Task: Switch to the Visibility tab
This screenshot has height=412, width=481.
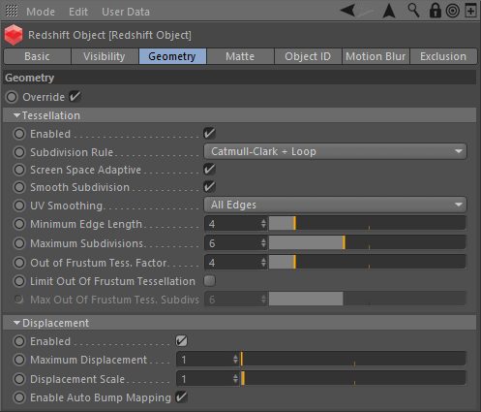Action: click(105, 56)
